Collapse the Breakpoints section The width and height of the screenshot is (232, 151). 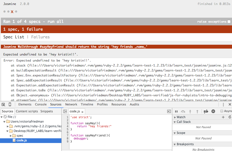pos(175,144)
